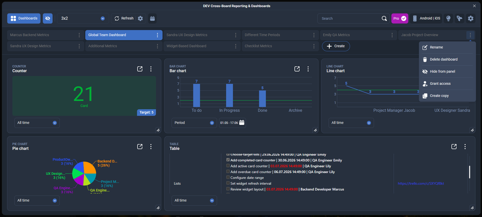This screenshot has height=217, width=482.
Task: Select Delete dashboard menu entry
Action: point(447,59)
